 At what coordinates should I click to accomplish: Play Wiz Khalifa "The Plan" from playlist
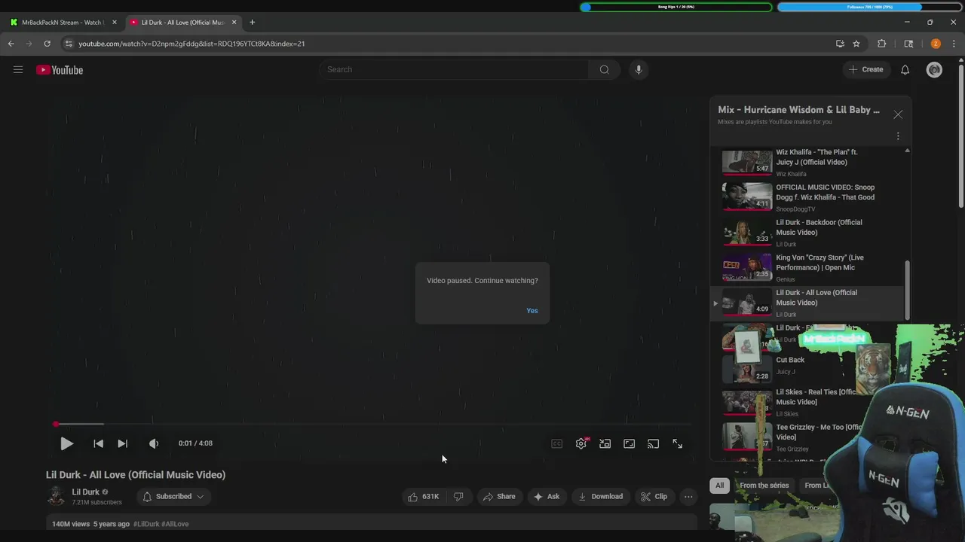(808, 162)
